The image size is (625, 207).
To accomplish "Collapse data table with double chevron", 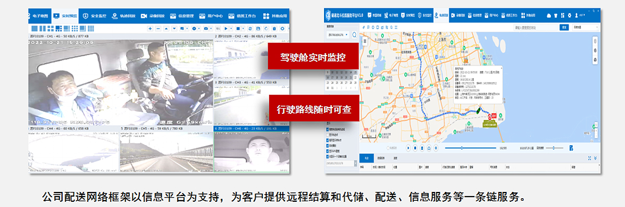I will (x=596, y=158).
